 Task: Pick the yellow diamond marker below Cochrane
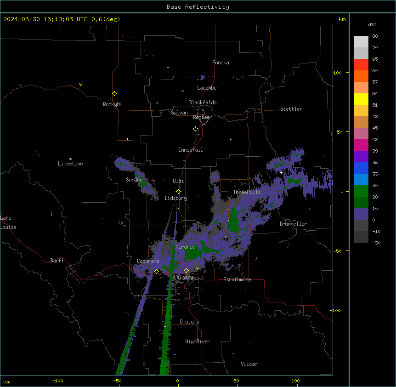tap(156, 272)
